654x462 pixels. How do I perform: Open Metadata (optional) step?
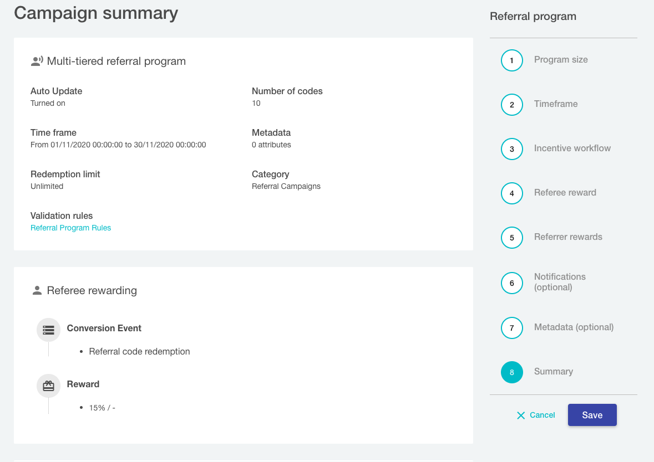pyautogui.click(x=574, y=327)
